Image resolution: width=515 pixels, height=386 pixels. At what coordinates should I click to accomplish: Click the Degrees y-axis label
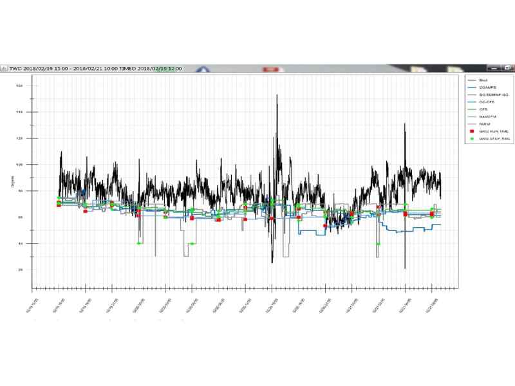pyautogui.click(x=12, y=181)
